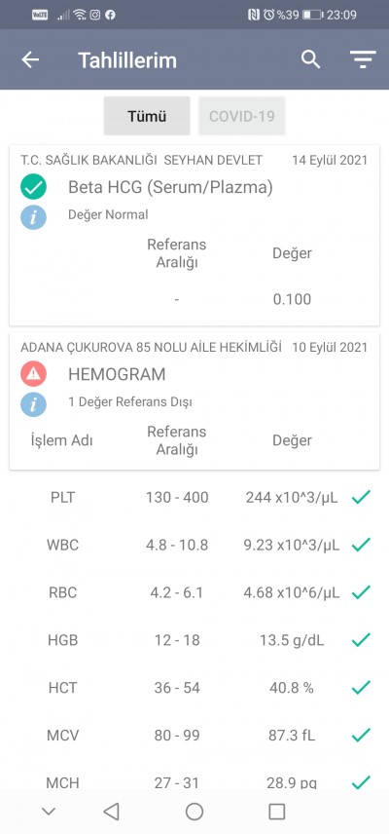Open the Beta HCG (Serum/Plazma) result card
This screenshot has width=389, height=834.
[x=194, y=235]
